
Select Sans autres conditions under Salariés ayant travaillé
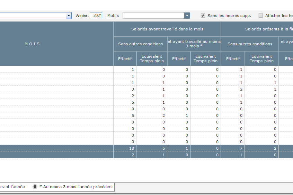140,44
